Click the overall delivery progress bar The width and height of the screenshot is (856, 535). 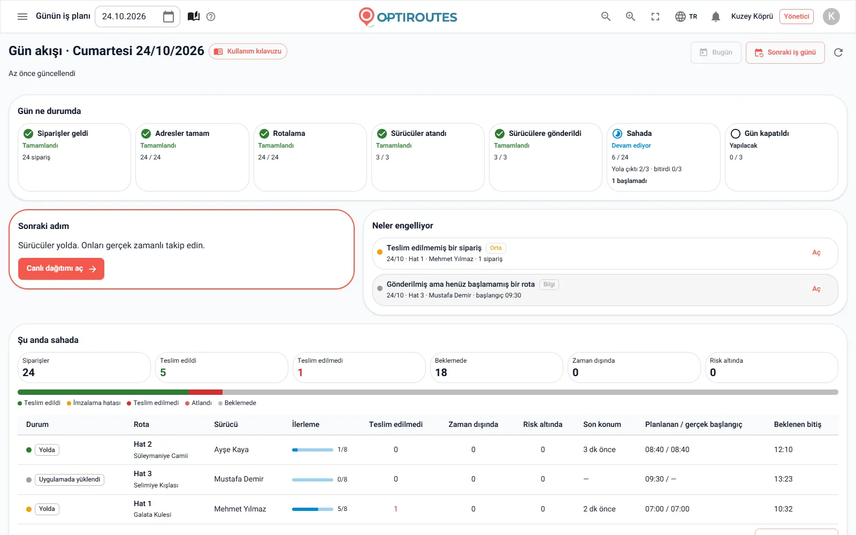pos(427,392)
